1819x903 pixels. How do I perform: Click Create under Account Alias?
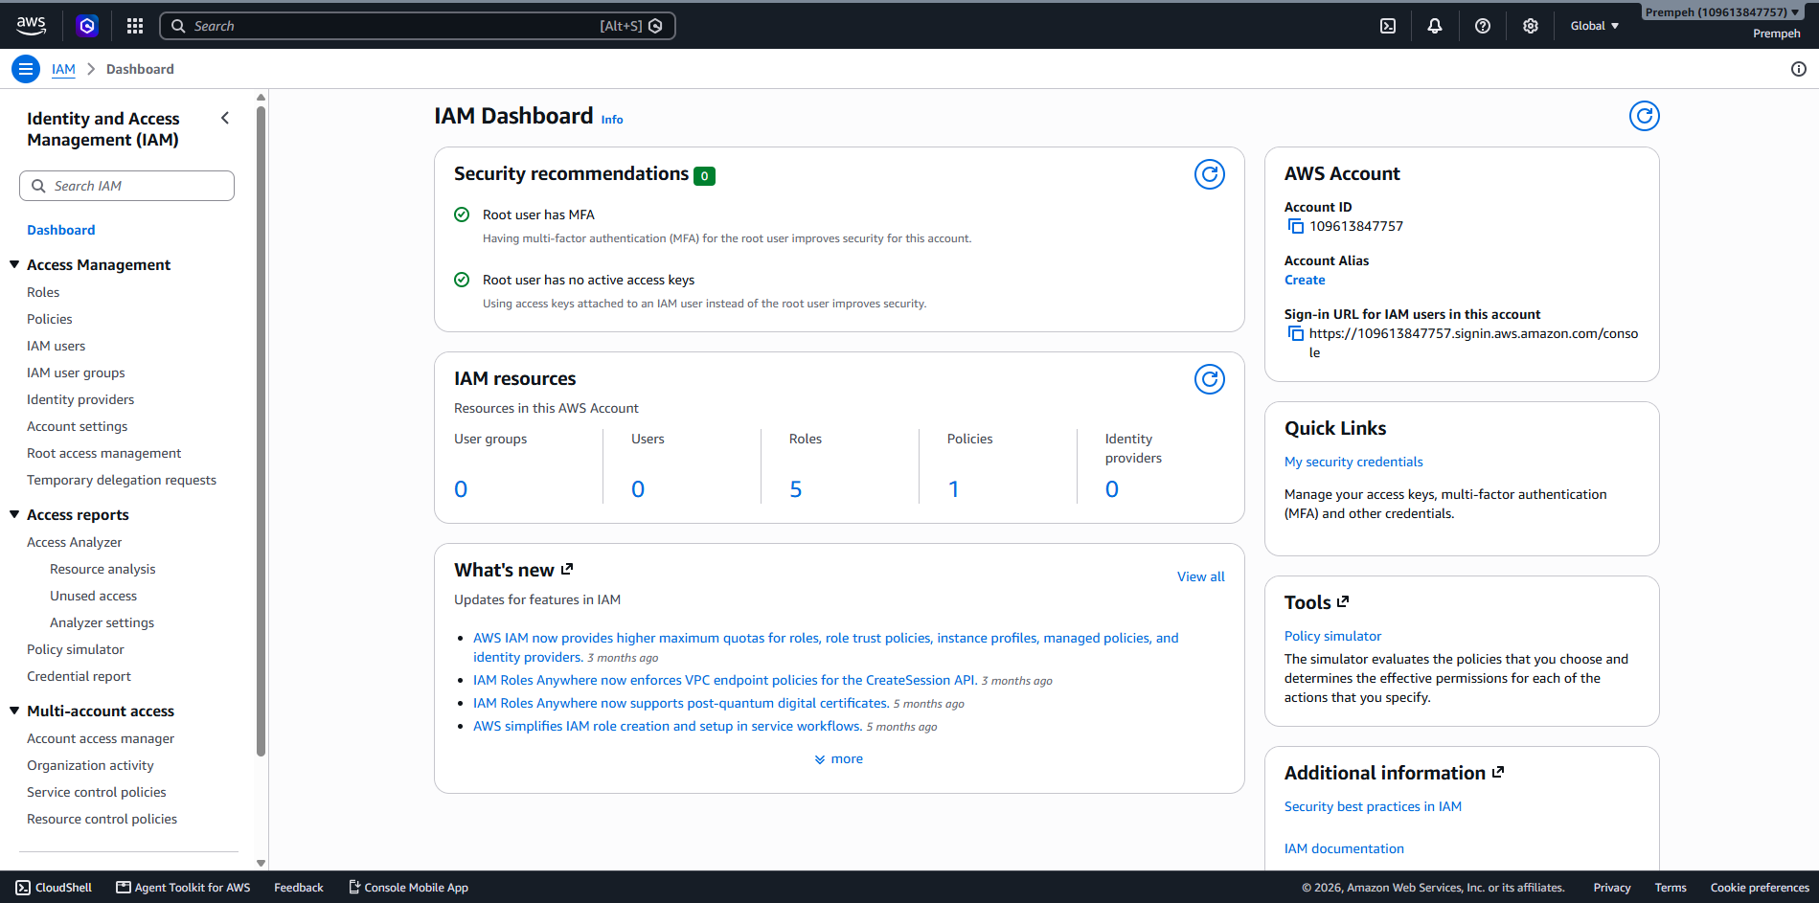[x=1305, y=280]
